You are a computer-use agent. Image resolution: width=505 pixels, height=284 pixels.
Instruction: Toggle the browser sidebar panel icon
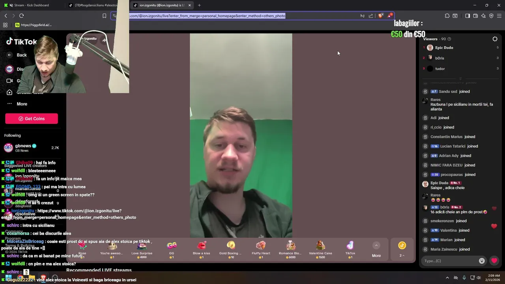click(468, 16)
